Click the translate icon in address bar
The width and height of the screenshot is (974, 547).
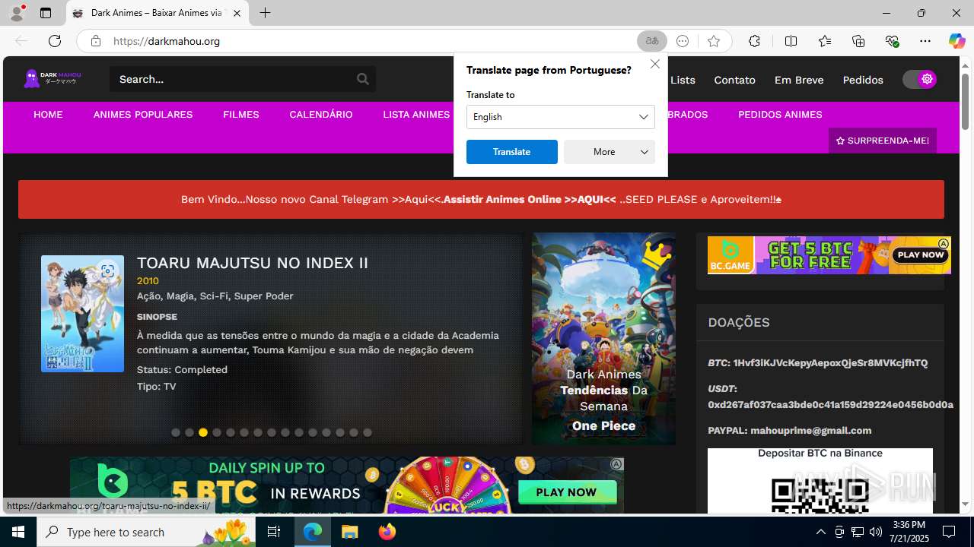652,41
